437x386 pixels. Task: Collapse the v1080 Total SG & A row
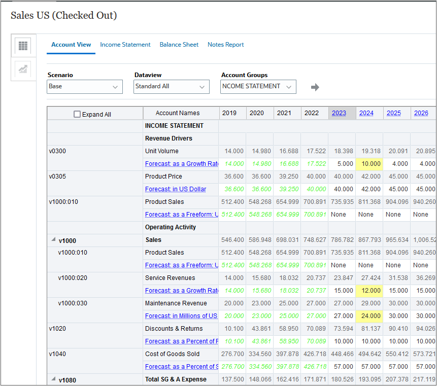(x=53, y=379)
